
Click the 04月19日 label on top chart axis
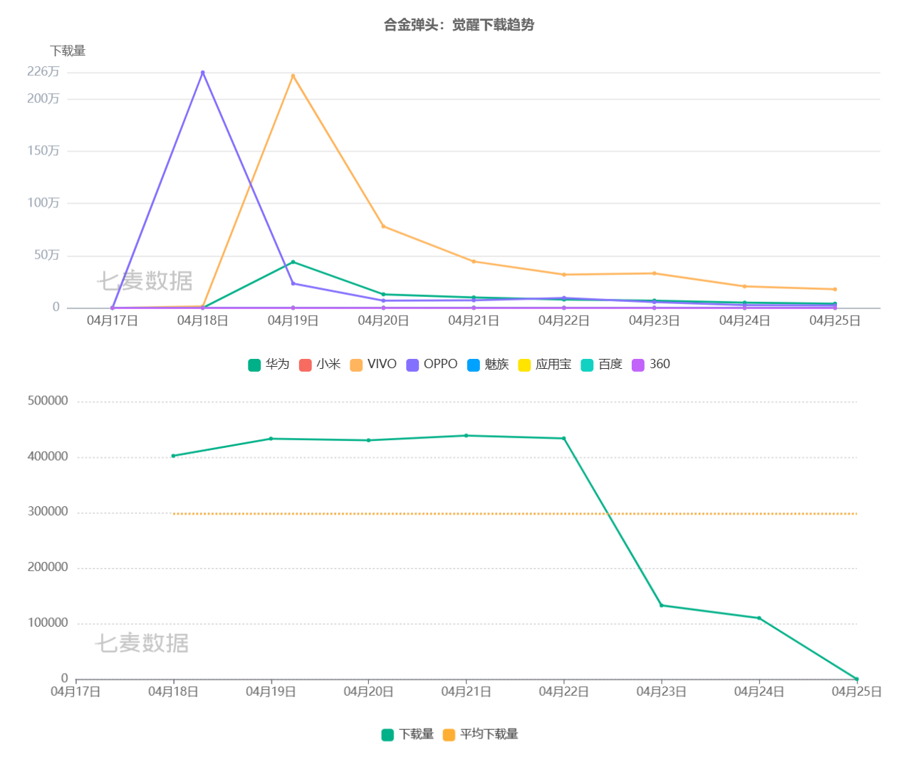click(x=294, y=320)
